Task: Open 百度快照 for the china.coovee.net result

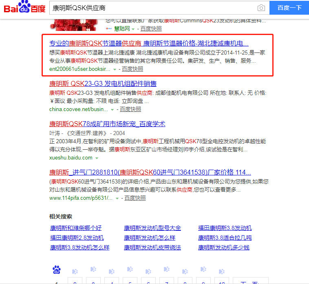Action: coord(130,109)
